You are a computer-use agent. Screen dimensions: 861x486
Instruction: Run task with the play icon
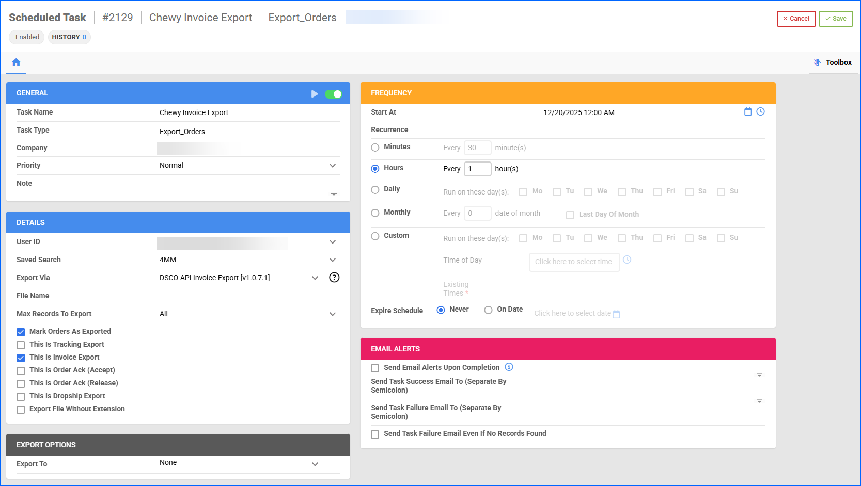[315, 94]
